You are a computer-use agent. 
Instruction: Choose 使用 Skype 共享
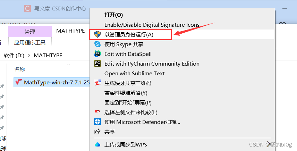pyautogui.click(x=124, y=44)
